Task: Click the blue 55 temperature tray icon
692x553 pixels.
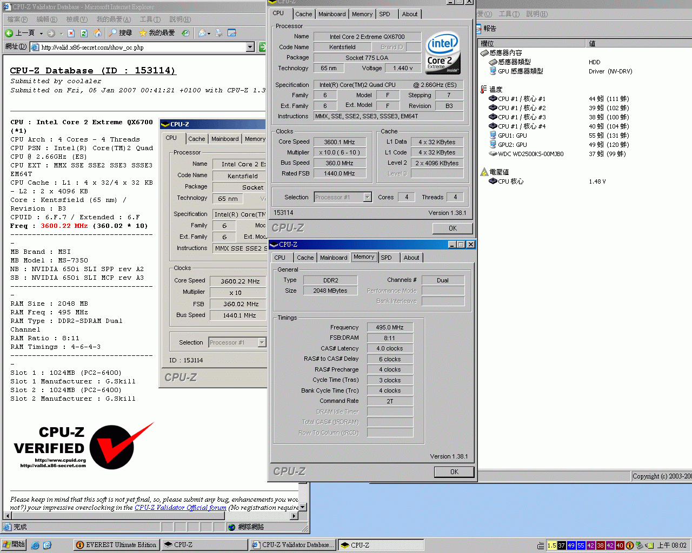Action: tap(581, 545)
